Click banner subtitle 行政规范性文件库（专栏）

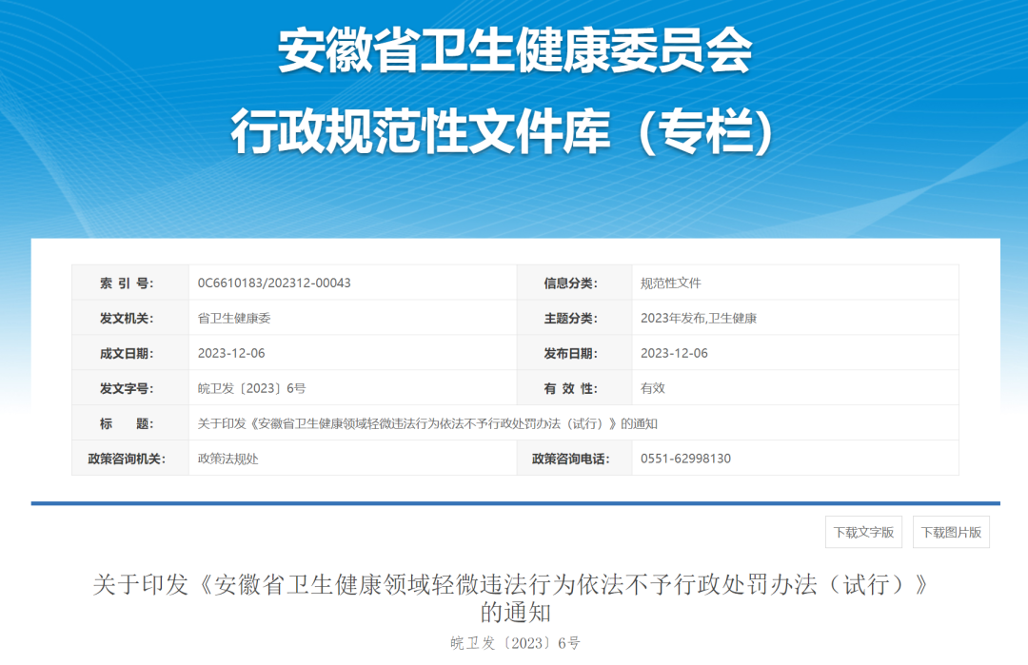tap(503, 131)
